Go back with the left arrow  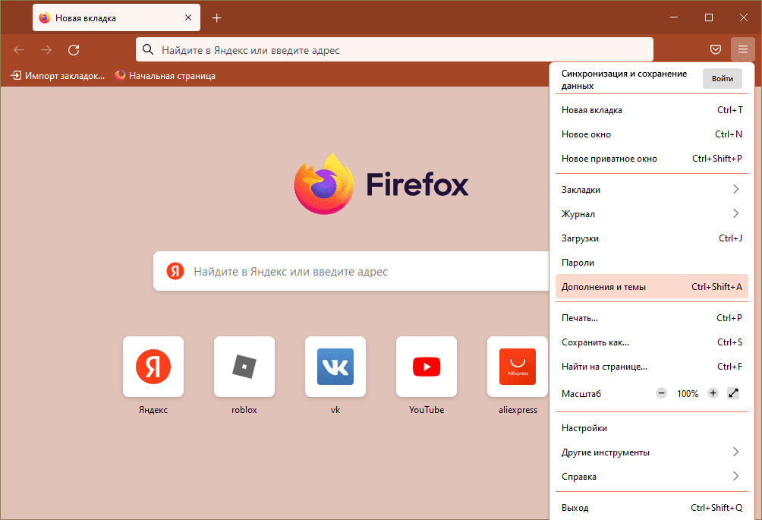pos(19,49)
